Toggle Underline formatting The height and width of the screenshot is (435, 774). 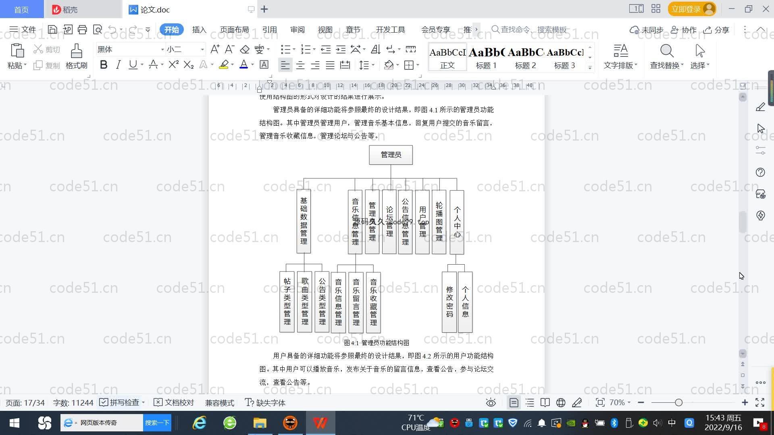pyautogui.click(x=133, y=64)
